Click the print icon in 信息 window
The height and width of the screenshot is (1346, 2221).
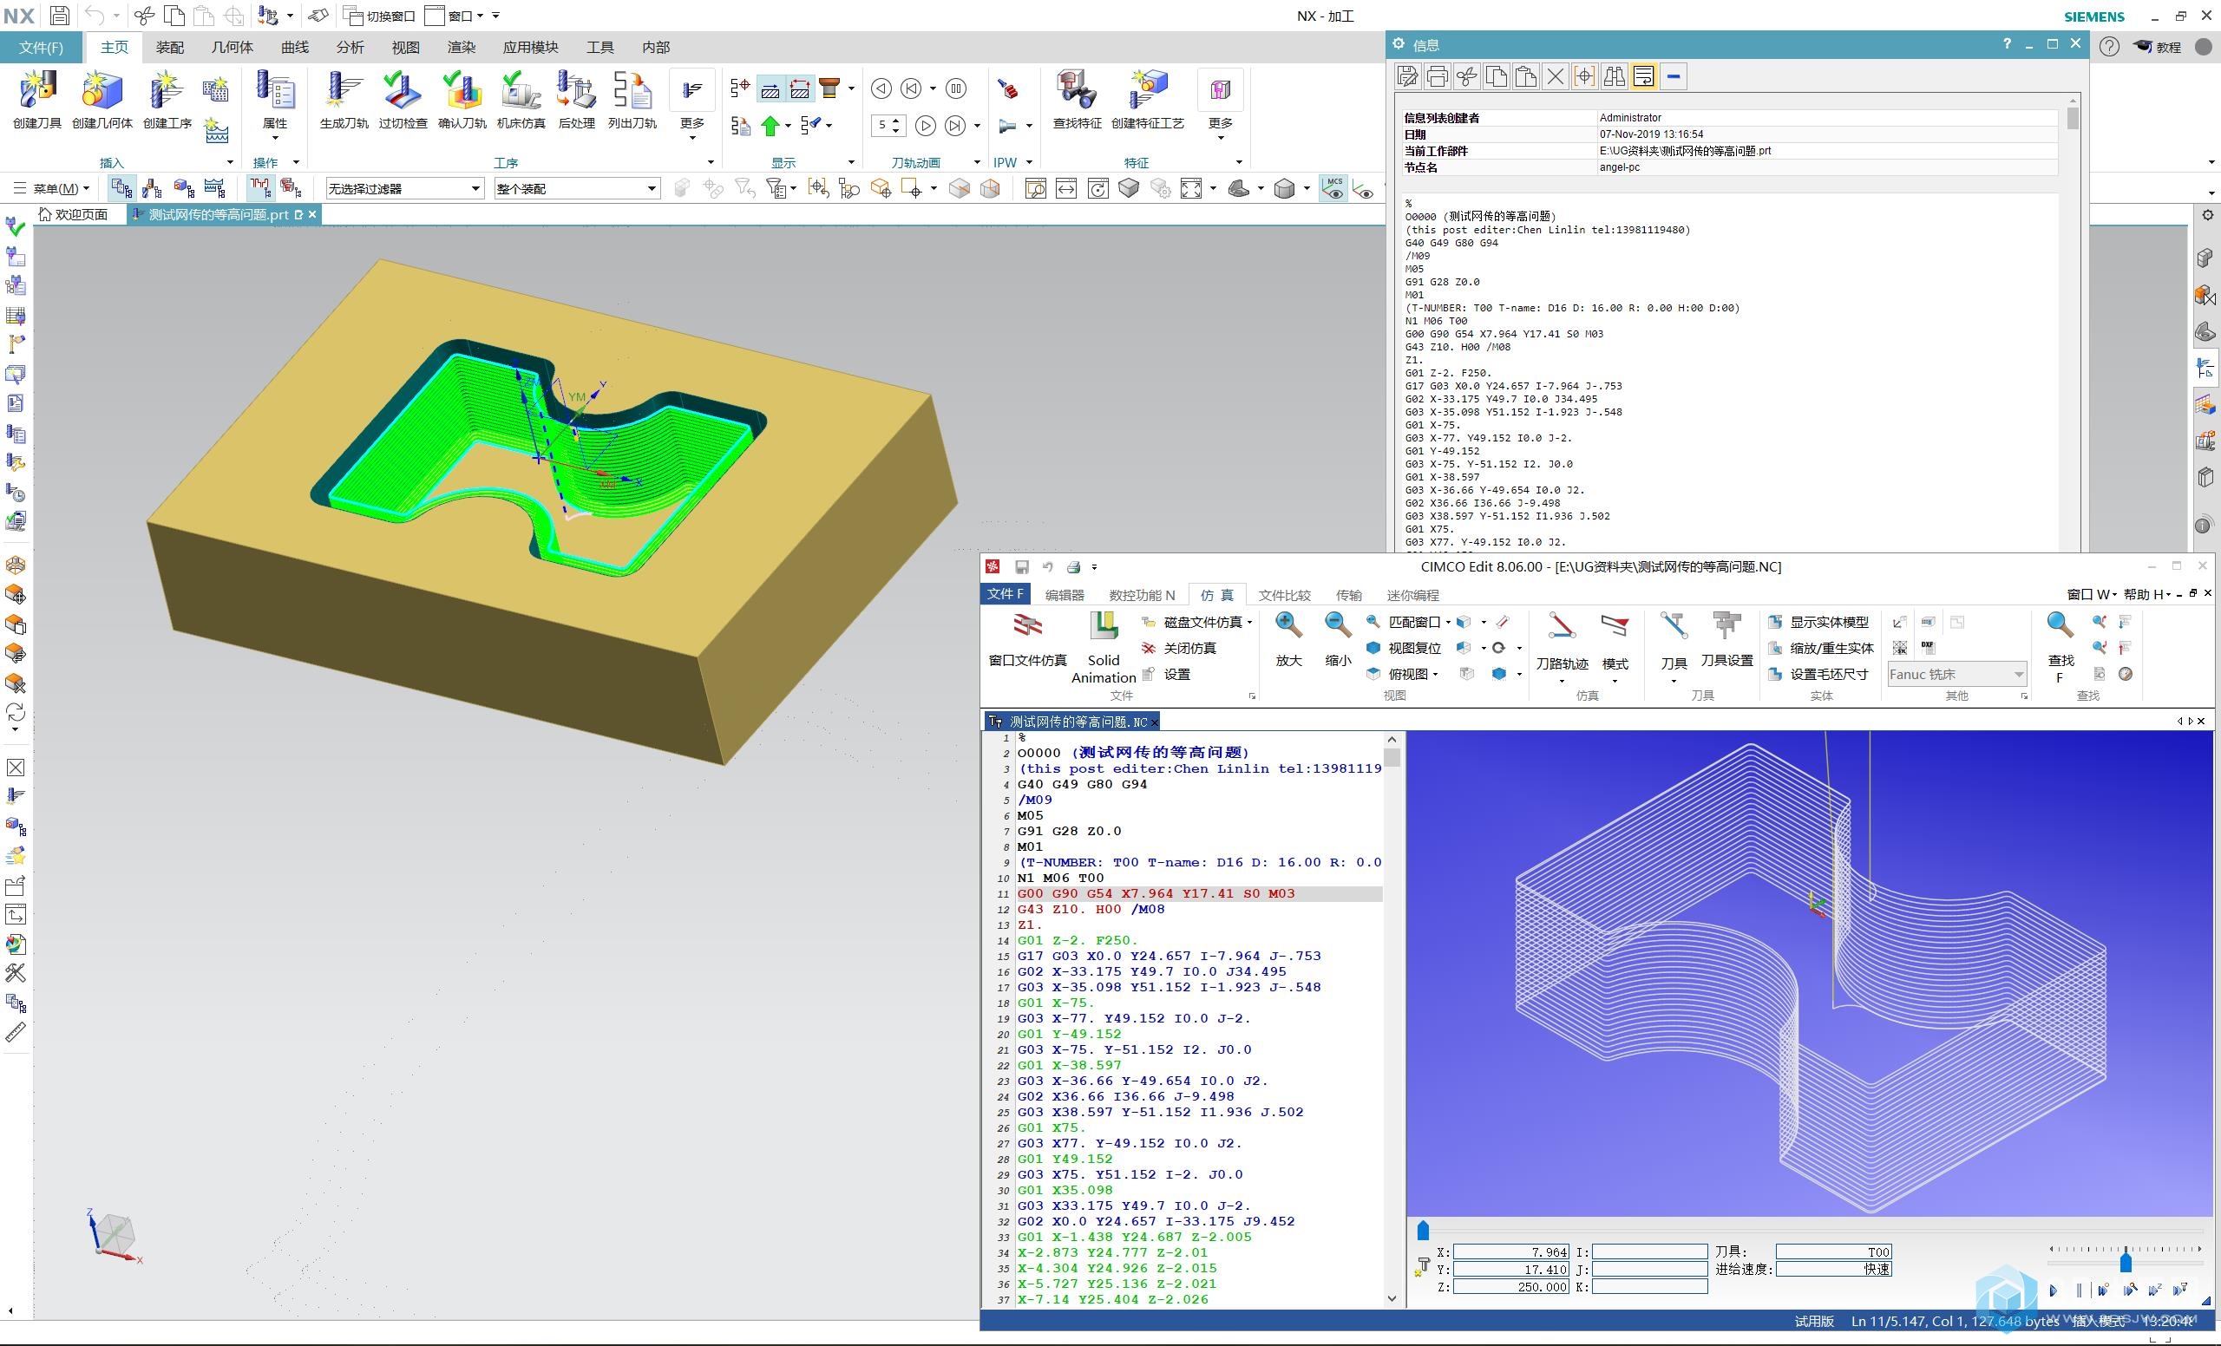(x=1437, y=76)
